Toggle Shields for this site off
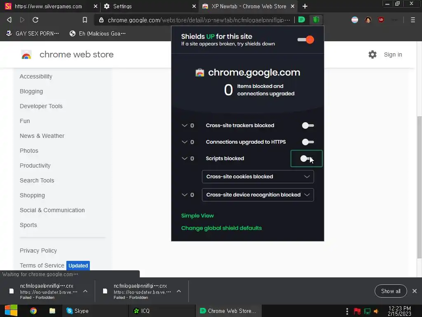The height and width of the screenshot is (317, 422). point(306,40)
